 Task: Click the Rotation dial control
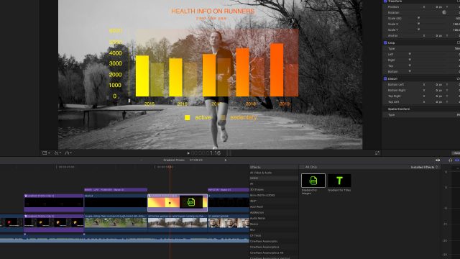[444, 12]
